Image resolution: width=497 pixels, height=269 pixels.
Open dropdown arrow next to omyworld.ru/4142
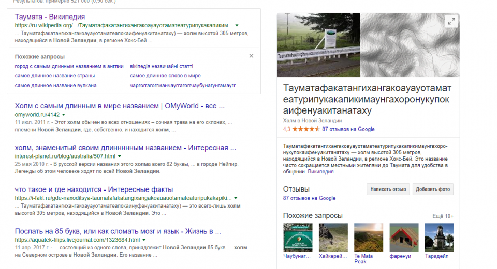pos(64,114)
